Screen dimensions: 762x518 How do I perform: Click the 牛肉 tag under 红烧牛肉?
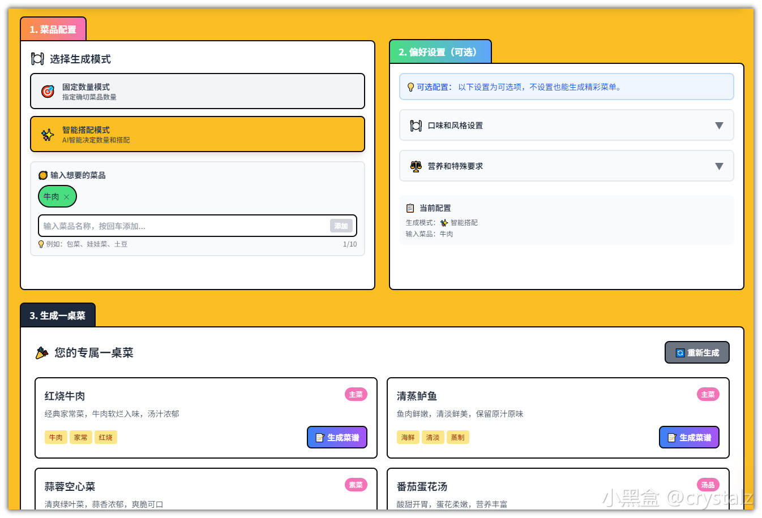pos(56,437)
